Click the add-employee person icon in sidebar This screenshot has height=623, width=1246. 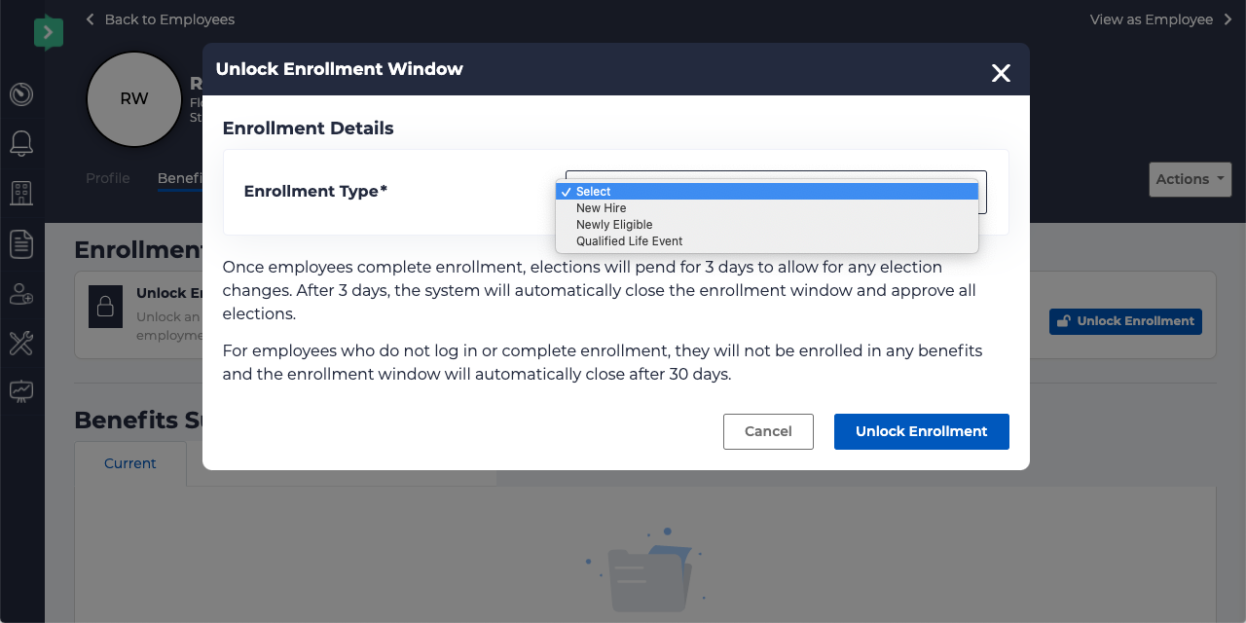click(x=20, y=294)
